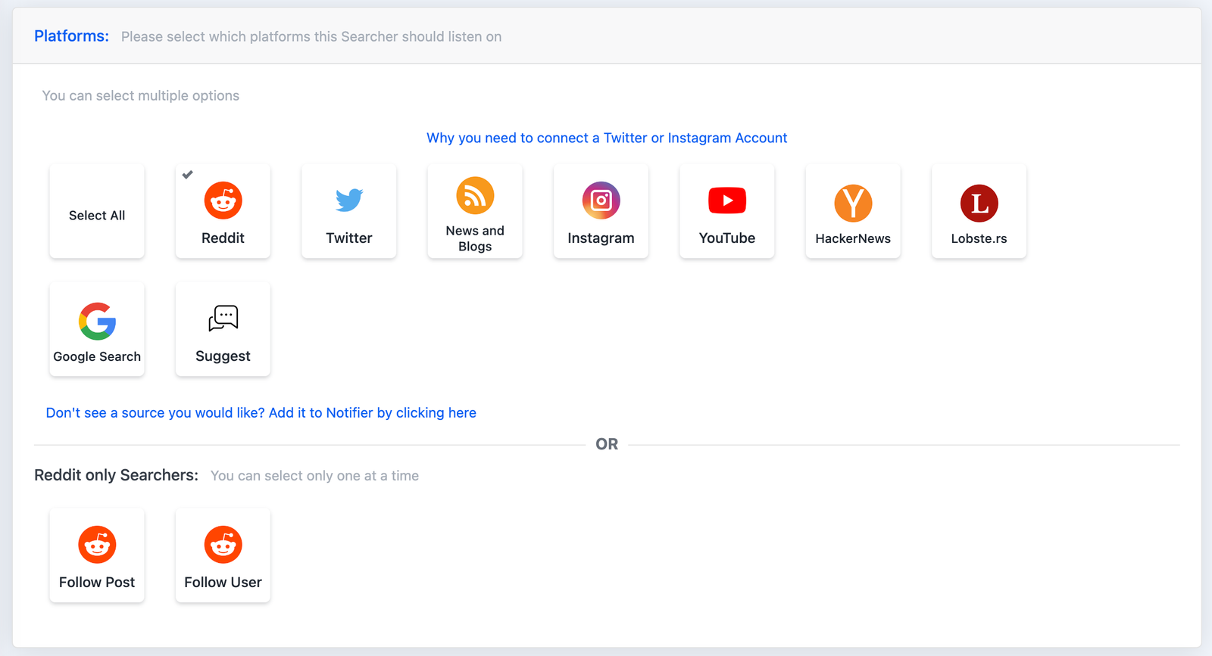
Task: Click the Twitter label
Action: pos(349,238)
